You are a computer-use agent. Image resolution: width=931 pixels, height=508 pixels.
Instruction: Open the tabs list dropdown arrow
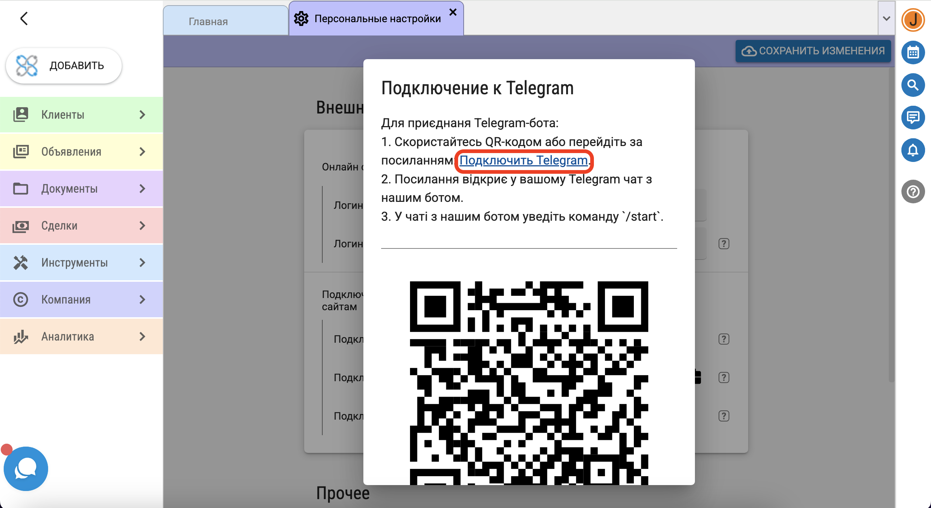(886, 18)
